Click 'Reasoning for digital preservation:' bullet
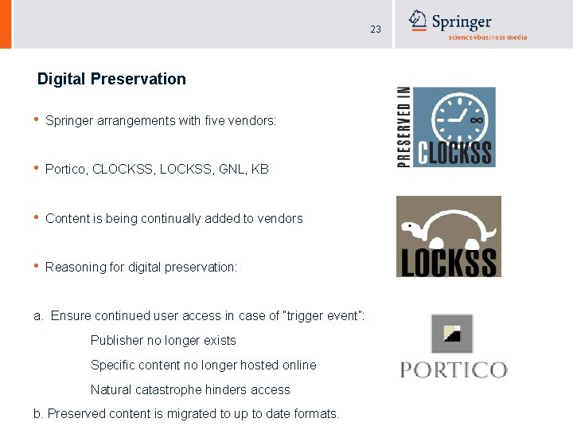This screenshot has height=430, width=573. coord(141,268)
